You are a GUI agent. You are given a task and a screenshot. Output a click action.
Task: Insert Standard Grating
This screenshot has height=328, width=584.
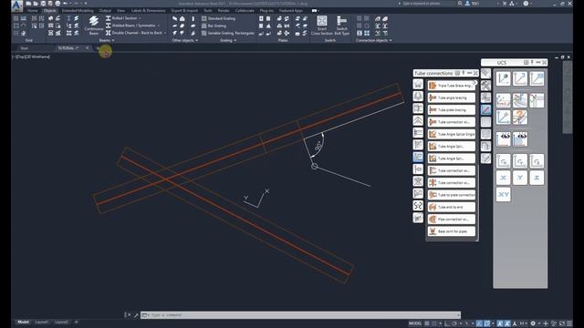point(218,18)
